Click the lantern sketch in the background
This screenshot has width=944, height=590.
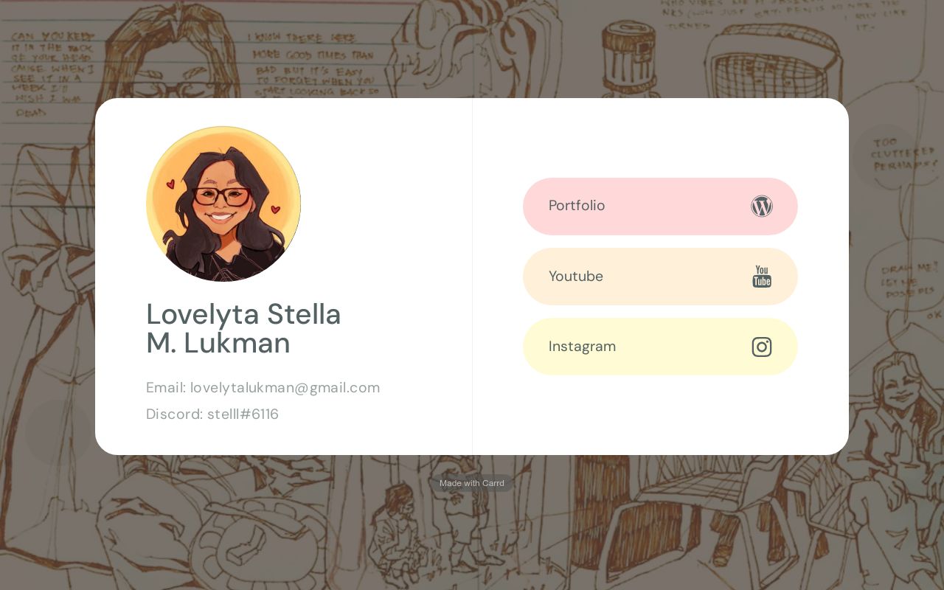(x=628, y=59)
